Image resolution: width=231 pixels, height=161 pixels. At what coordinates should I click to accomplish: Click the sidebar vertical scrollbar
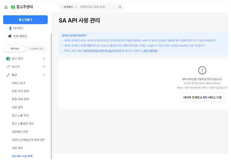51,96
